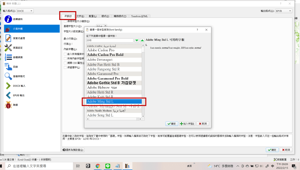Click the 目錄 table of contents icon

(x=8, y=67)
